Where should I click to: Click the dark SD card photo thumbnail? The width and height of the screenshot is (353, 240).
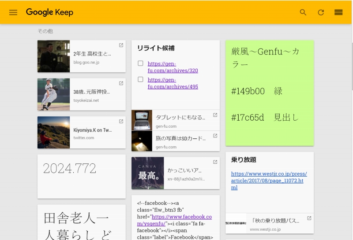(x=142, y=141)
